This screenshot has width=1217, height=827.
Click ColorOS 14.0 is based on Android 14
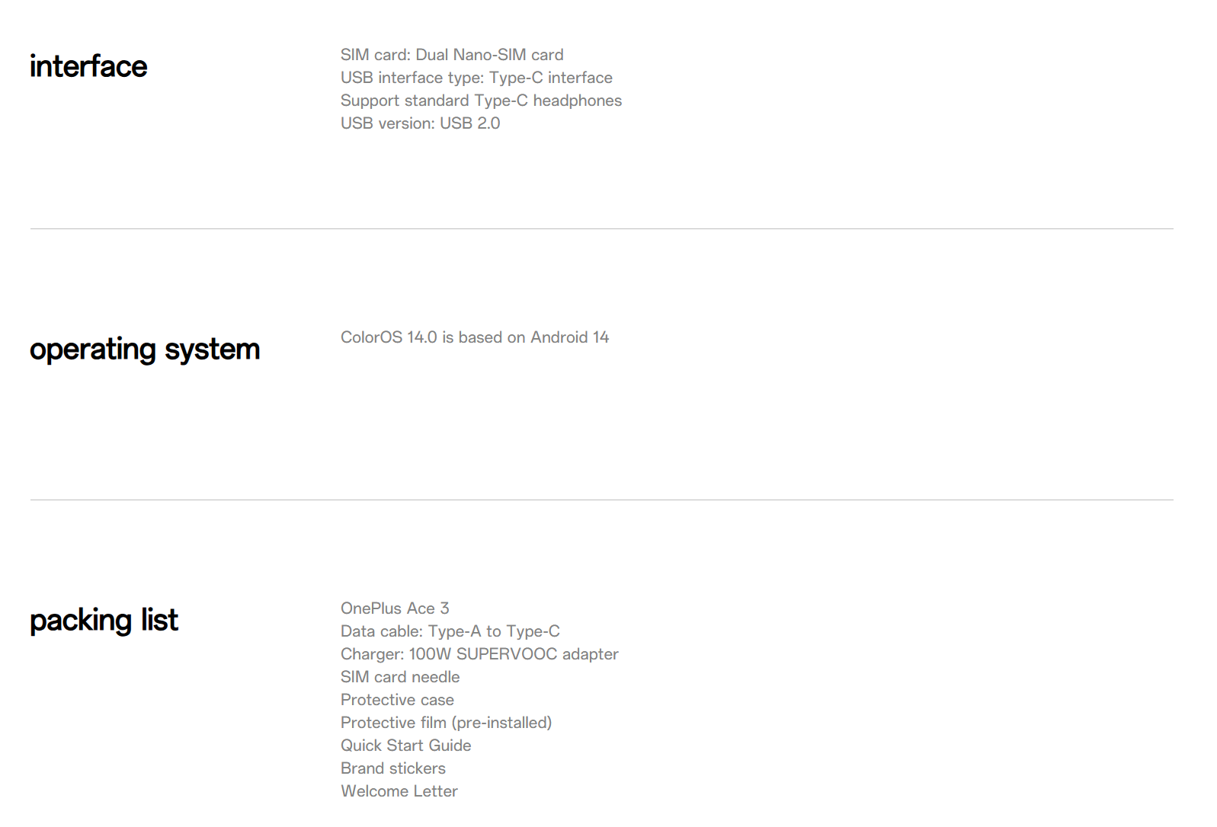coord(475,337)
